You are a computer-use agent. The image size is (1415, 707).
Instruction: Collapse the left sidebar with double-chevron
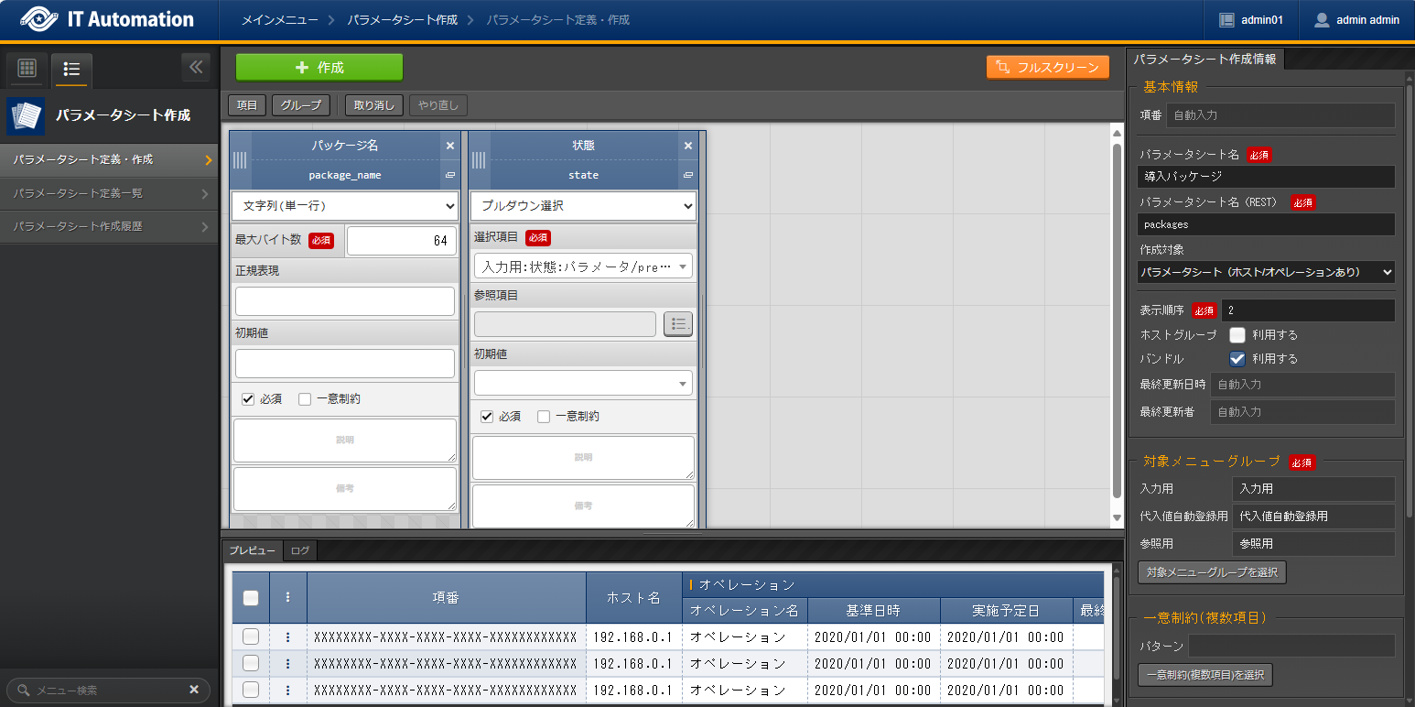tap(195, 67)
